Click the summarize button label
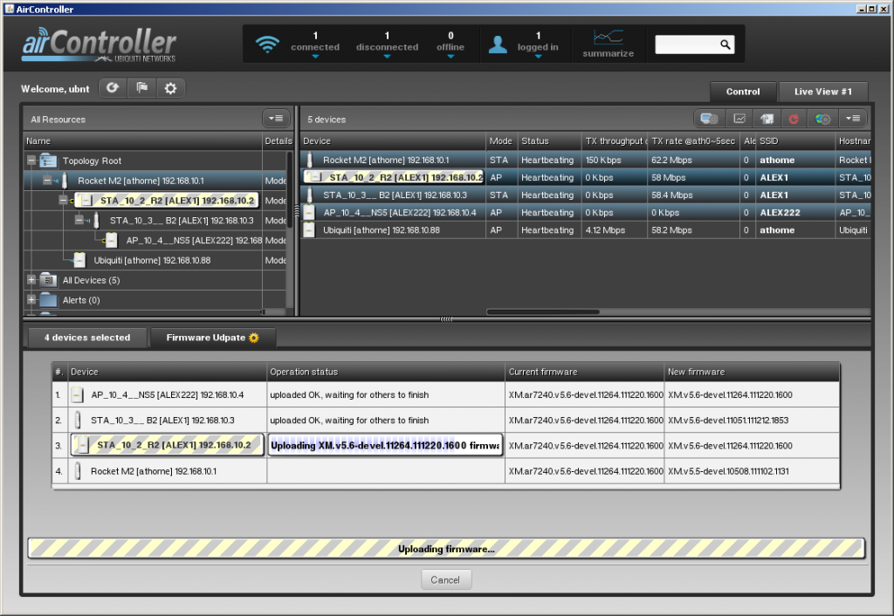This screenshot has width=894, height=616. [609, 53]
